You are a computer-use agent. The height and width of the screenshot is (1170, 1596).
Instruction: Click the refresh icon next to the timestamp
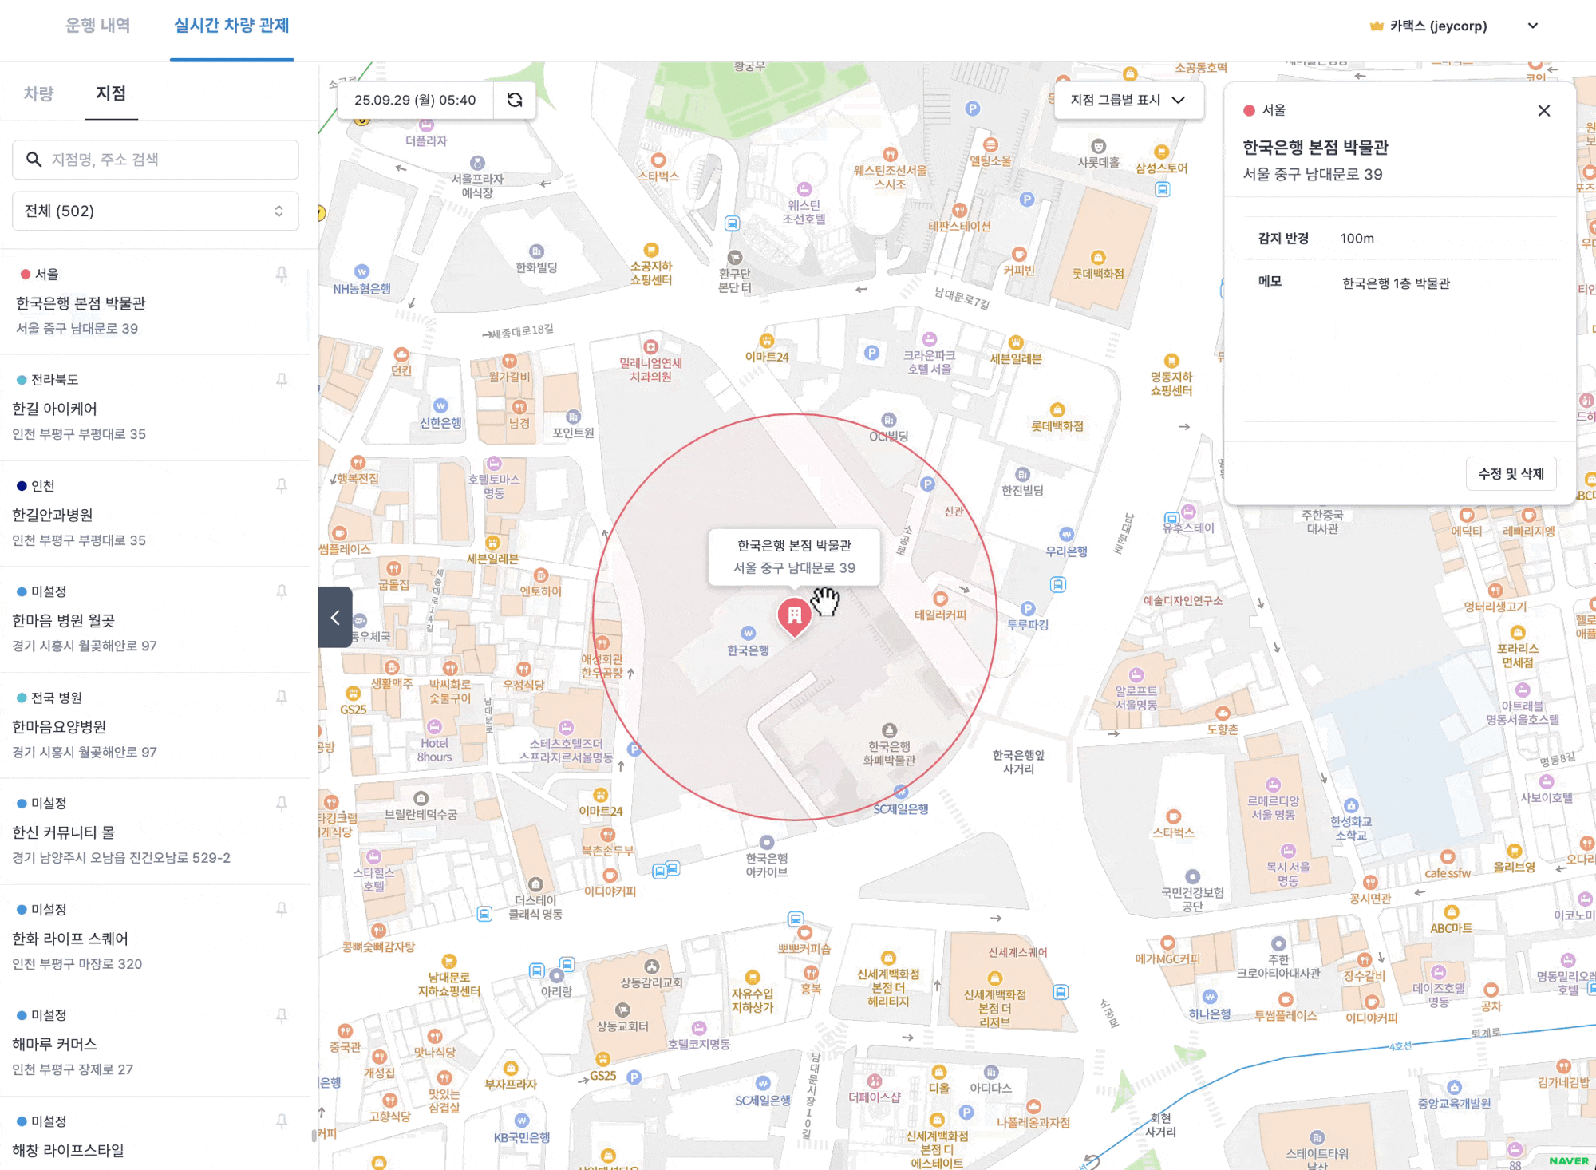coord(515,100)
